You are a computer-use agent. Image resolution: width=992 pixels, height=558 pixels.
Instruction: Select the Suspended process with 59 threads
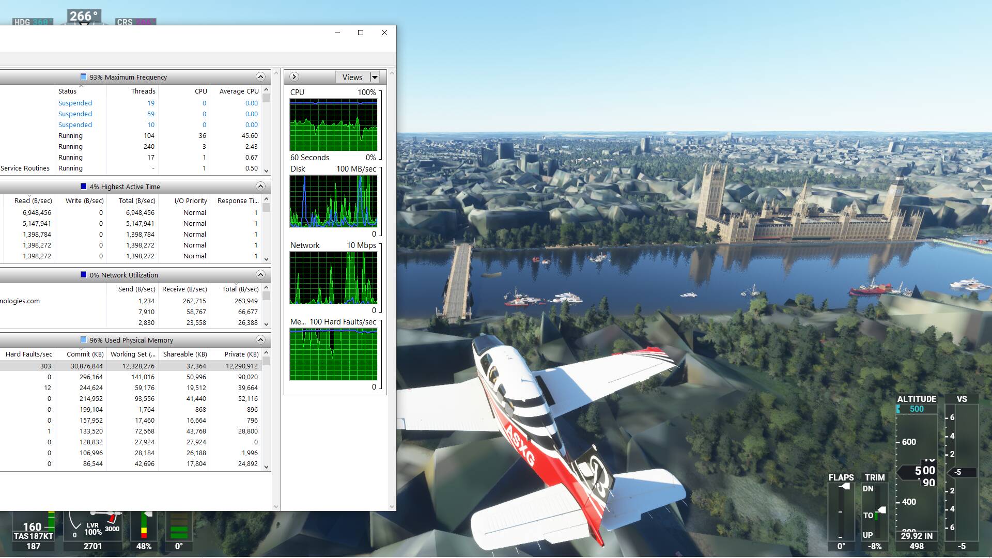[131, 114]
